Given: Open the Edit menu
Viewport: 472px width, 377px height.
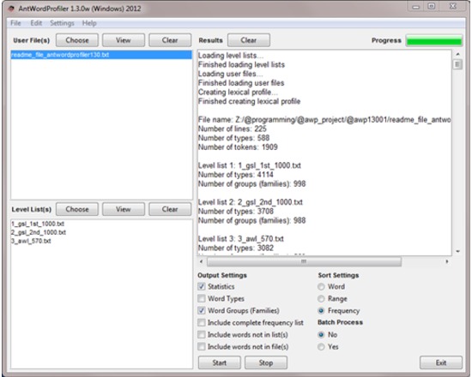Looking at the screenshot, I should coord(36,23).
